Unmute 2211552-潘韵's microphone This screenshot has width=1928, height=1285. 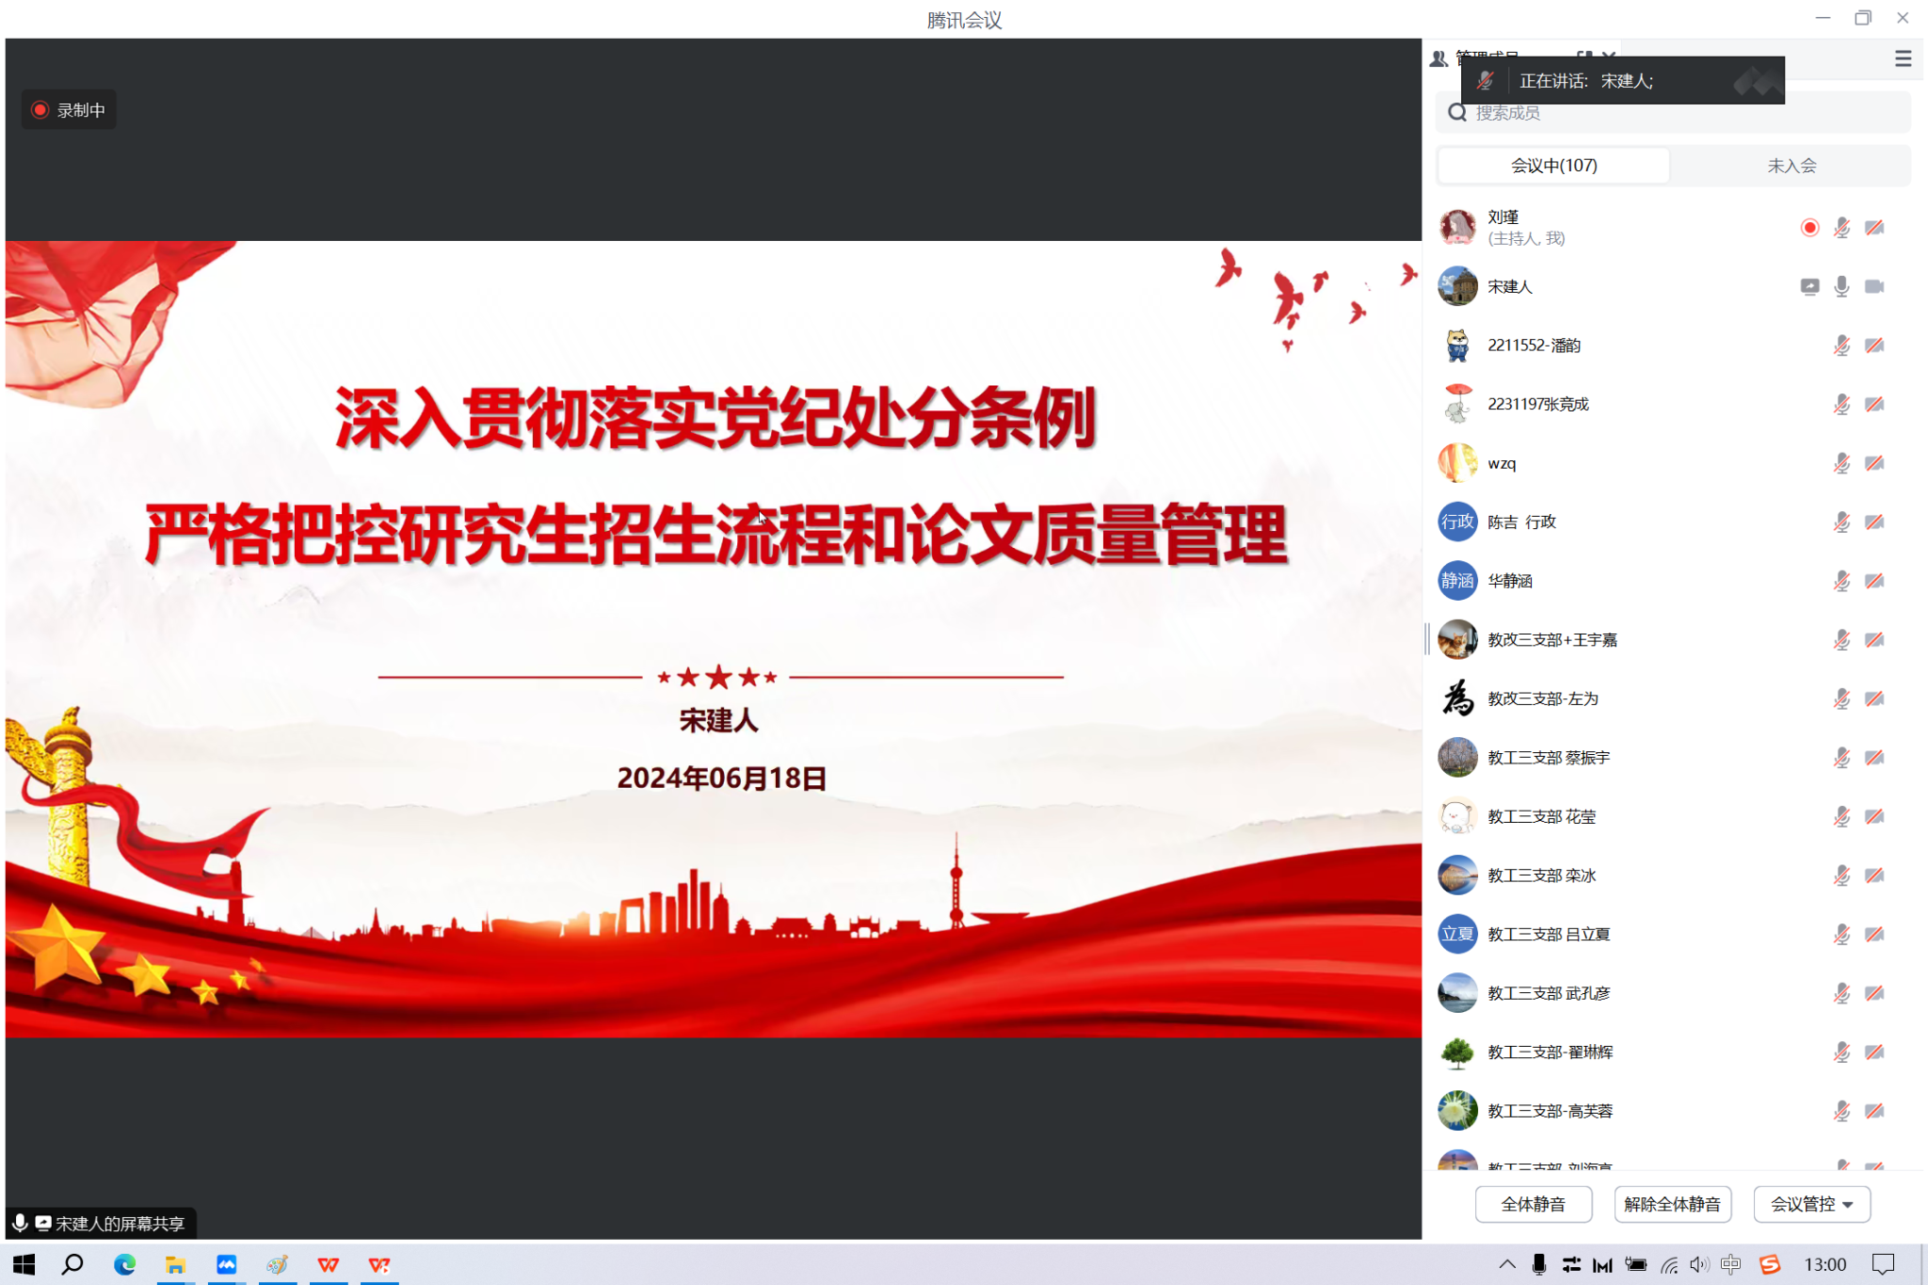pos(1841,345)
